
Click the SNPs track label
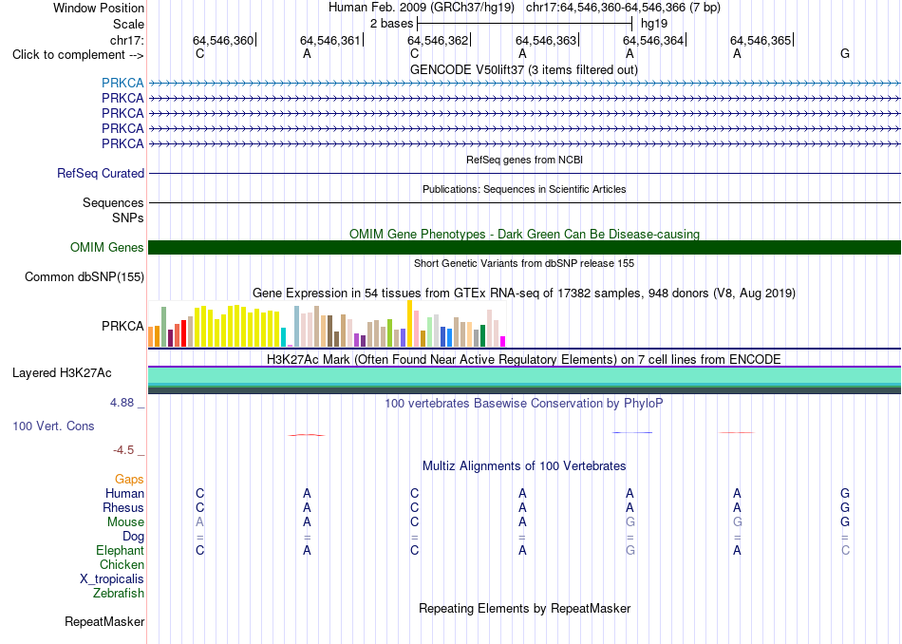point(128,218)
